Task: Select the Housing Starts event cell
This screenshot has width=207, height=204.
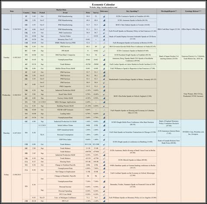Action: (65, 162)
